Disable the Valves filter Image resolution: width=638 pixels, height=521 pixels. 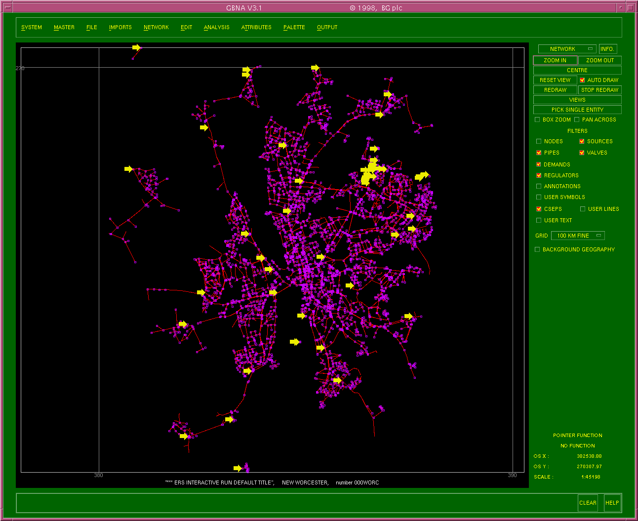coord(582,153)
